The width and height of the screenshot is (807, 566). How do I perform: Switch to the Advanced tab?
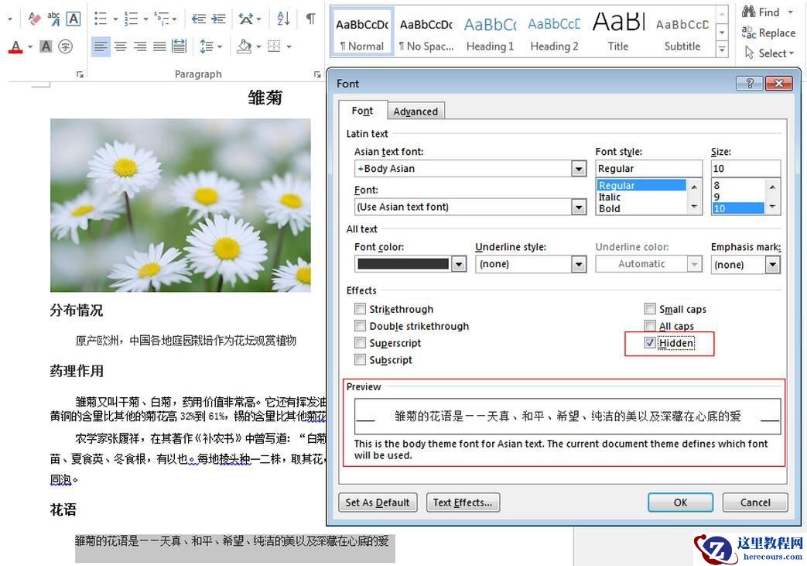(x=415, y=111)
